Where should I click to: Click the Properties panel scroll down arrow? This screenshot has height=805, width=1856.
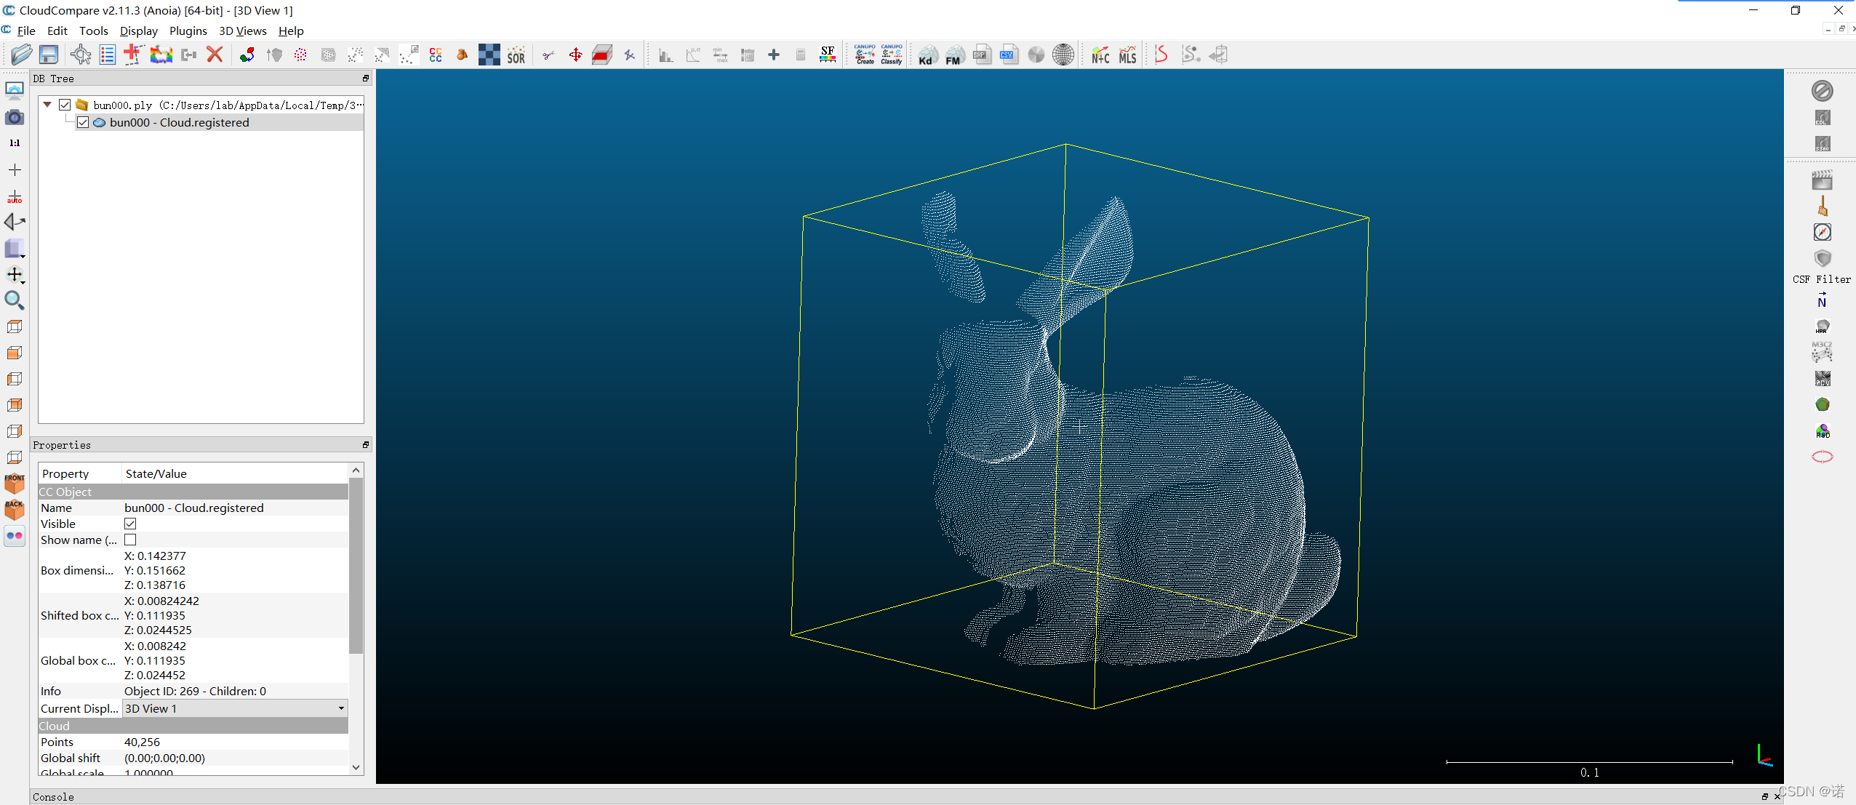point(356,766)
